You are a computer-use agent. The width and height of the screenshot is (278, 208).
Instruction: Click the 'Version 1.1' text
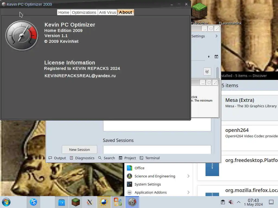pos(56,36)
